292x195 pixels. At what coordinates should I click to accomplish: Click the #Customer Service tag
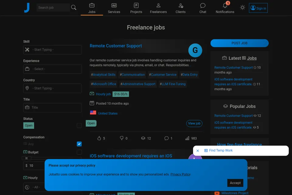(162, 75)
